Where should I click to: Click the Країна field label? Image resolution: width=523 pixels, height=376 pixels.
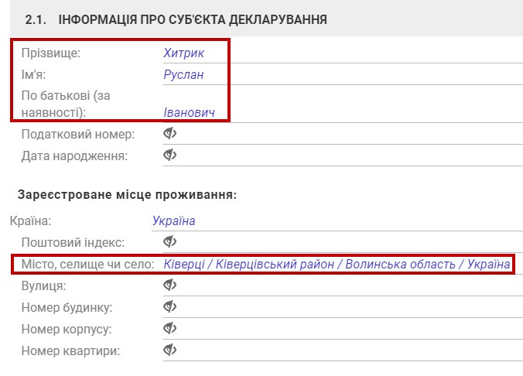[31, 220]
